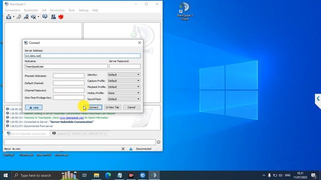Image resolution: width=321 pixels, height=180 pixels.
Task: Click the Server Password field
Action: 125,66
